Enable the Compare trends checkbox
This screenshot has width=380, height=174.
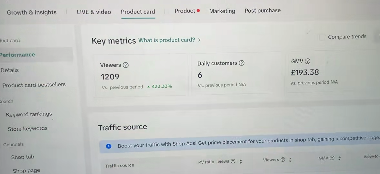tap(322, 37)
